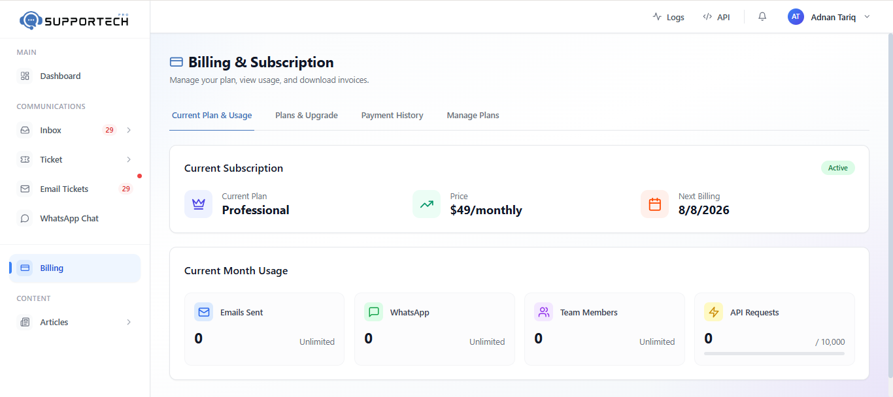This screenshot has height=397, width=893.
Task: Click the Price trending arrow icon
Action: click(x=426, y=204)
